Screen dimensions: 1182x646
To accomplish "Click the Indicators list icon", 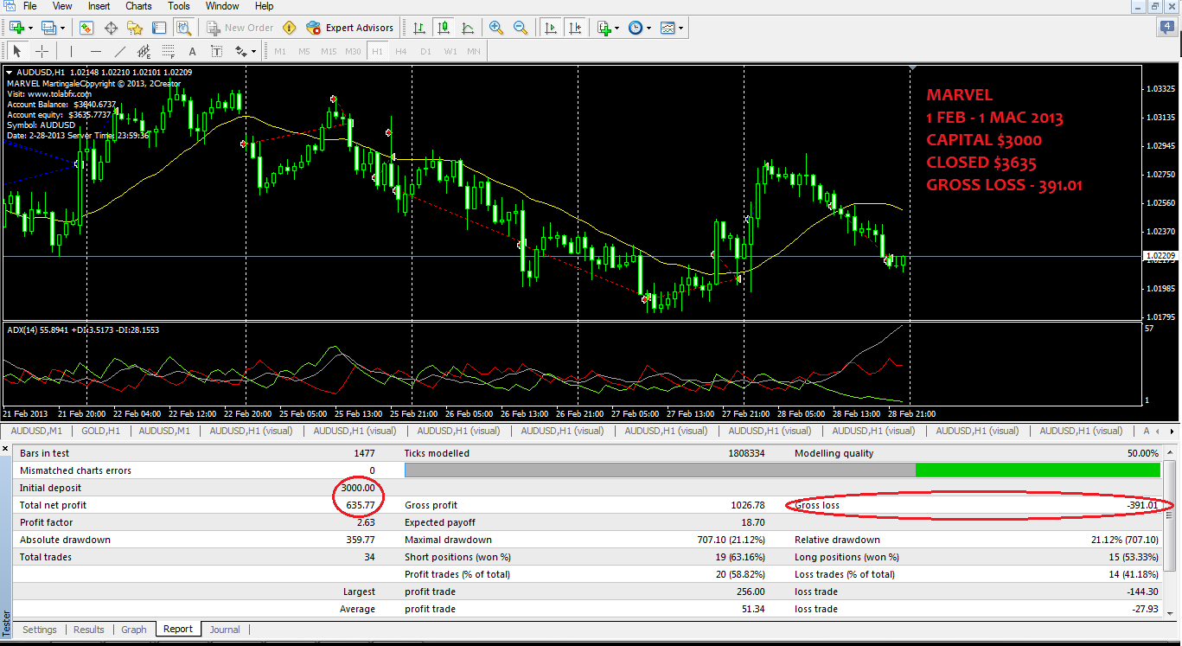I will (603, 28).
